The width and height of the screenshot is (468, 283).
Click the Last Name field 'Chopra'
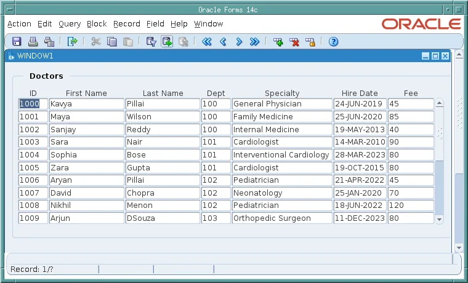[163, 193]
